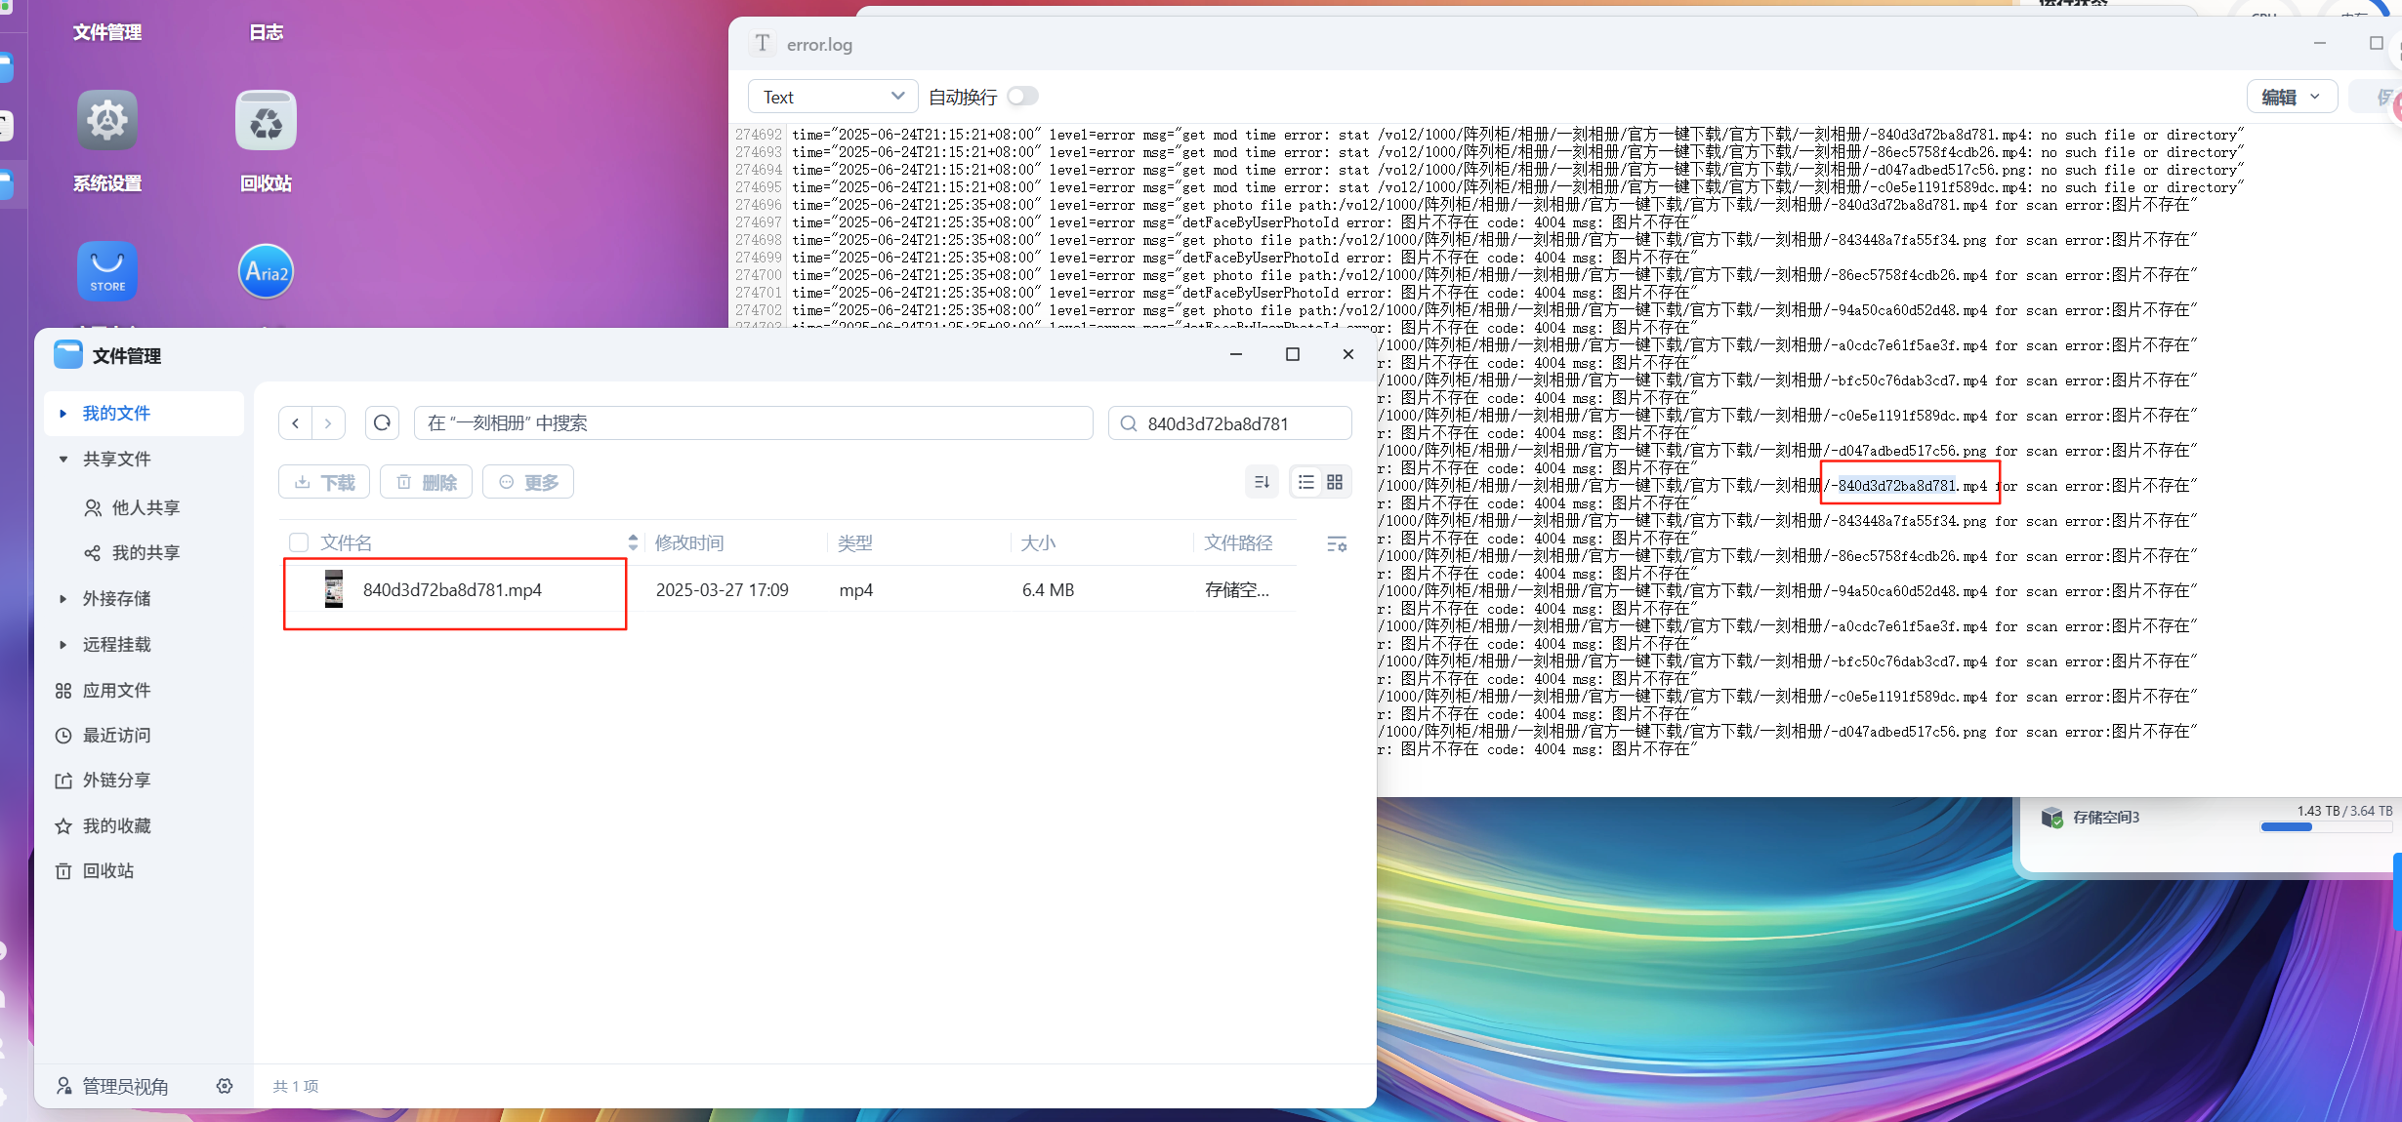
Task: Refresh the file manager listing
Action: click(382, 423)
